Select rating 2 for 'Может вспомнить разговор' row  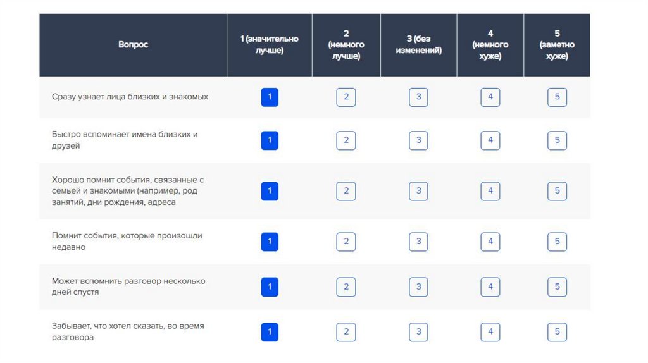[346, 287]
